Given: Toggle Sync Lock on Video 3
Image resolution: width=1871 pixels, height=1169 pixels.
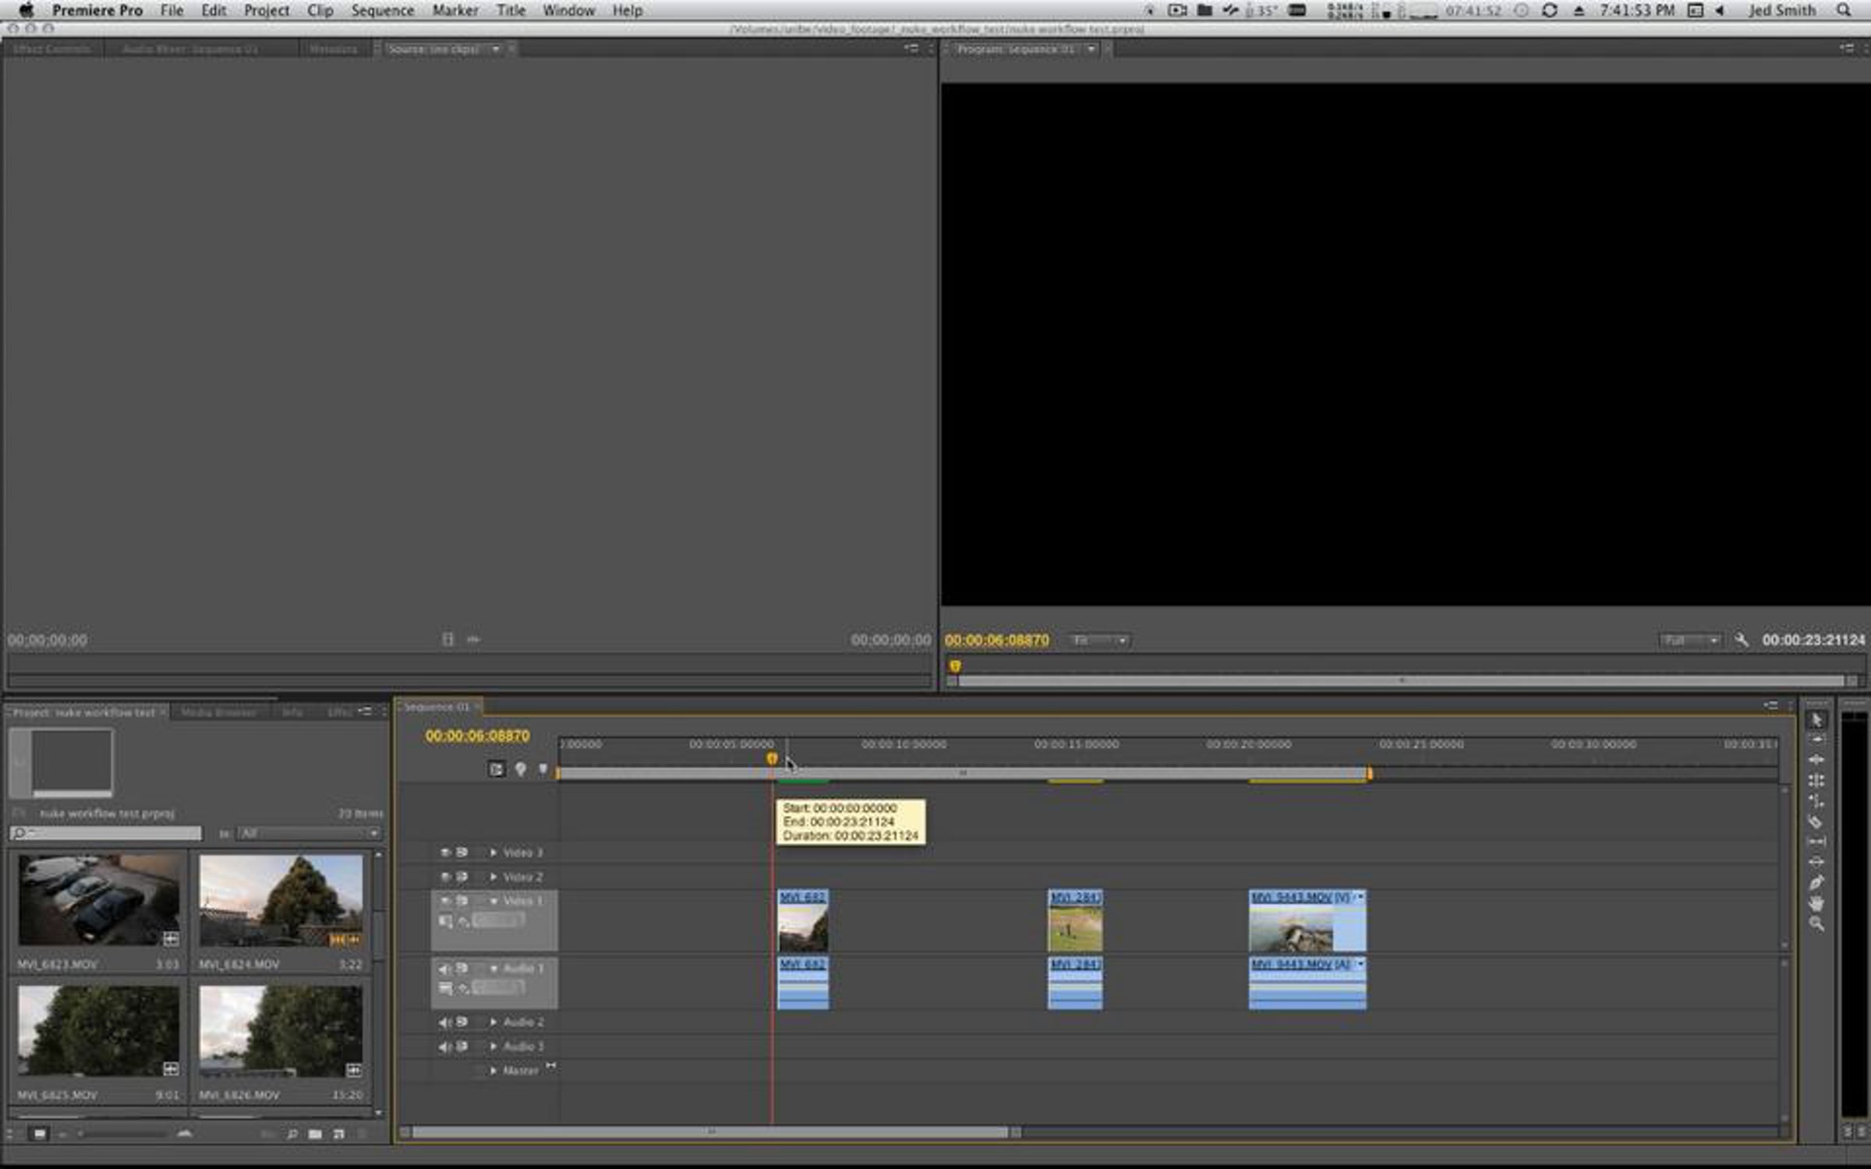Looking at the screenshot, I should click(462, 853).
